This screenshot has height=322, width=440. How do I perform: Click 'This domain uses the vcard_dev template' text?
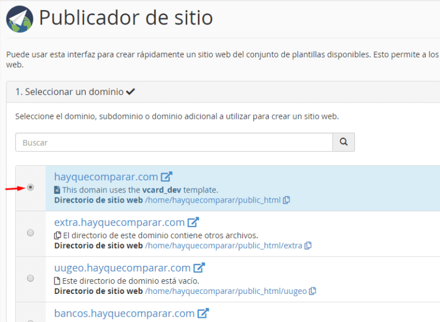click(x=140, y=190)
